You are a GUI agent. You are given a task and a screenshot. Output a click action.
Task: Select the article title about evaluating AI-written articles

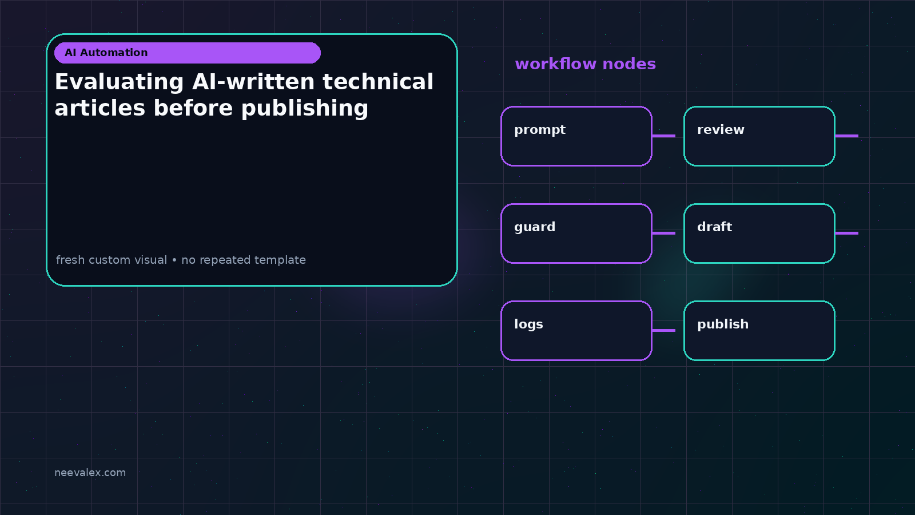[x=244, y=95]
